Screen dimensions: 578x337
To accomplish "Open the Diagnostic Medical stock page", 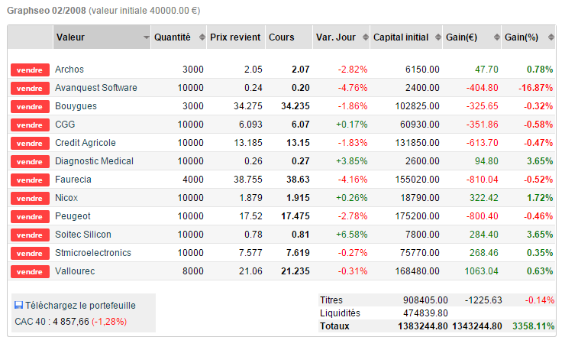I will point(94,161).
